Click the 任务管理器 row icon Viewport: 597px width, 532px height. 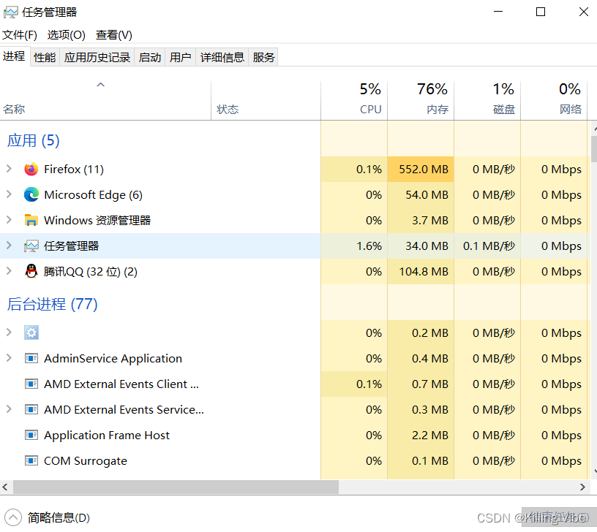pyautogui.click(x=31, y=246)
